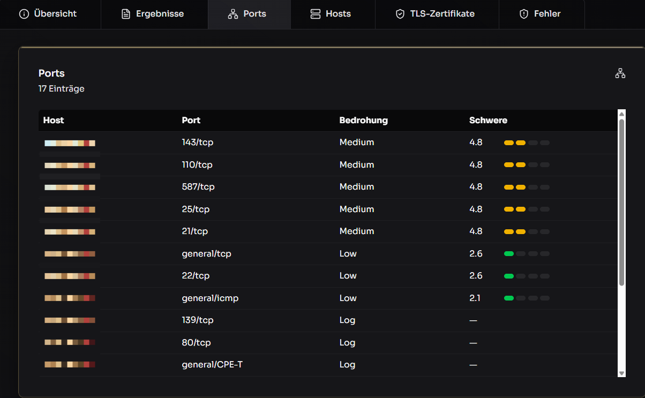Select the 143/tcp port cell

coord(198,142)
